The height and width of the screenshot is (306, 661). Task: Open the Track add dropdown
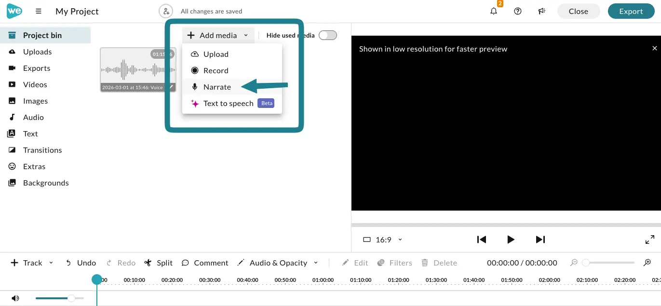(32, 263)
